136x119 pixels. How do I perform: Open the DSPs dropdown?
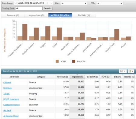coord(110,3)
